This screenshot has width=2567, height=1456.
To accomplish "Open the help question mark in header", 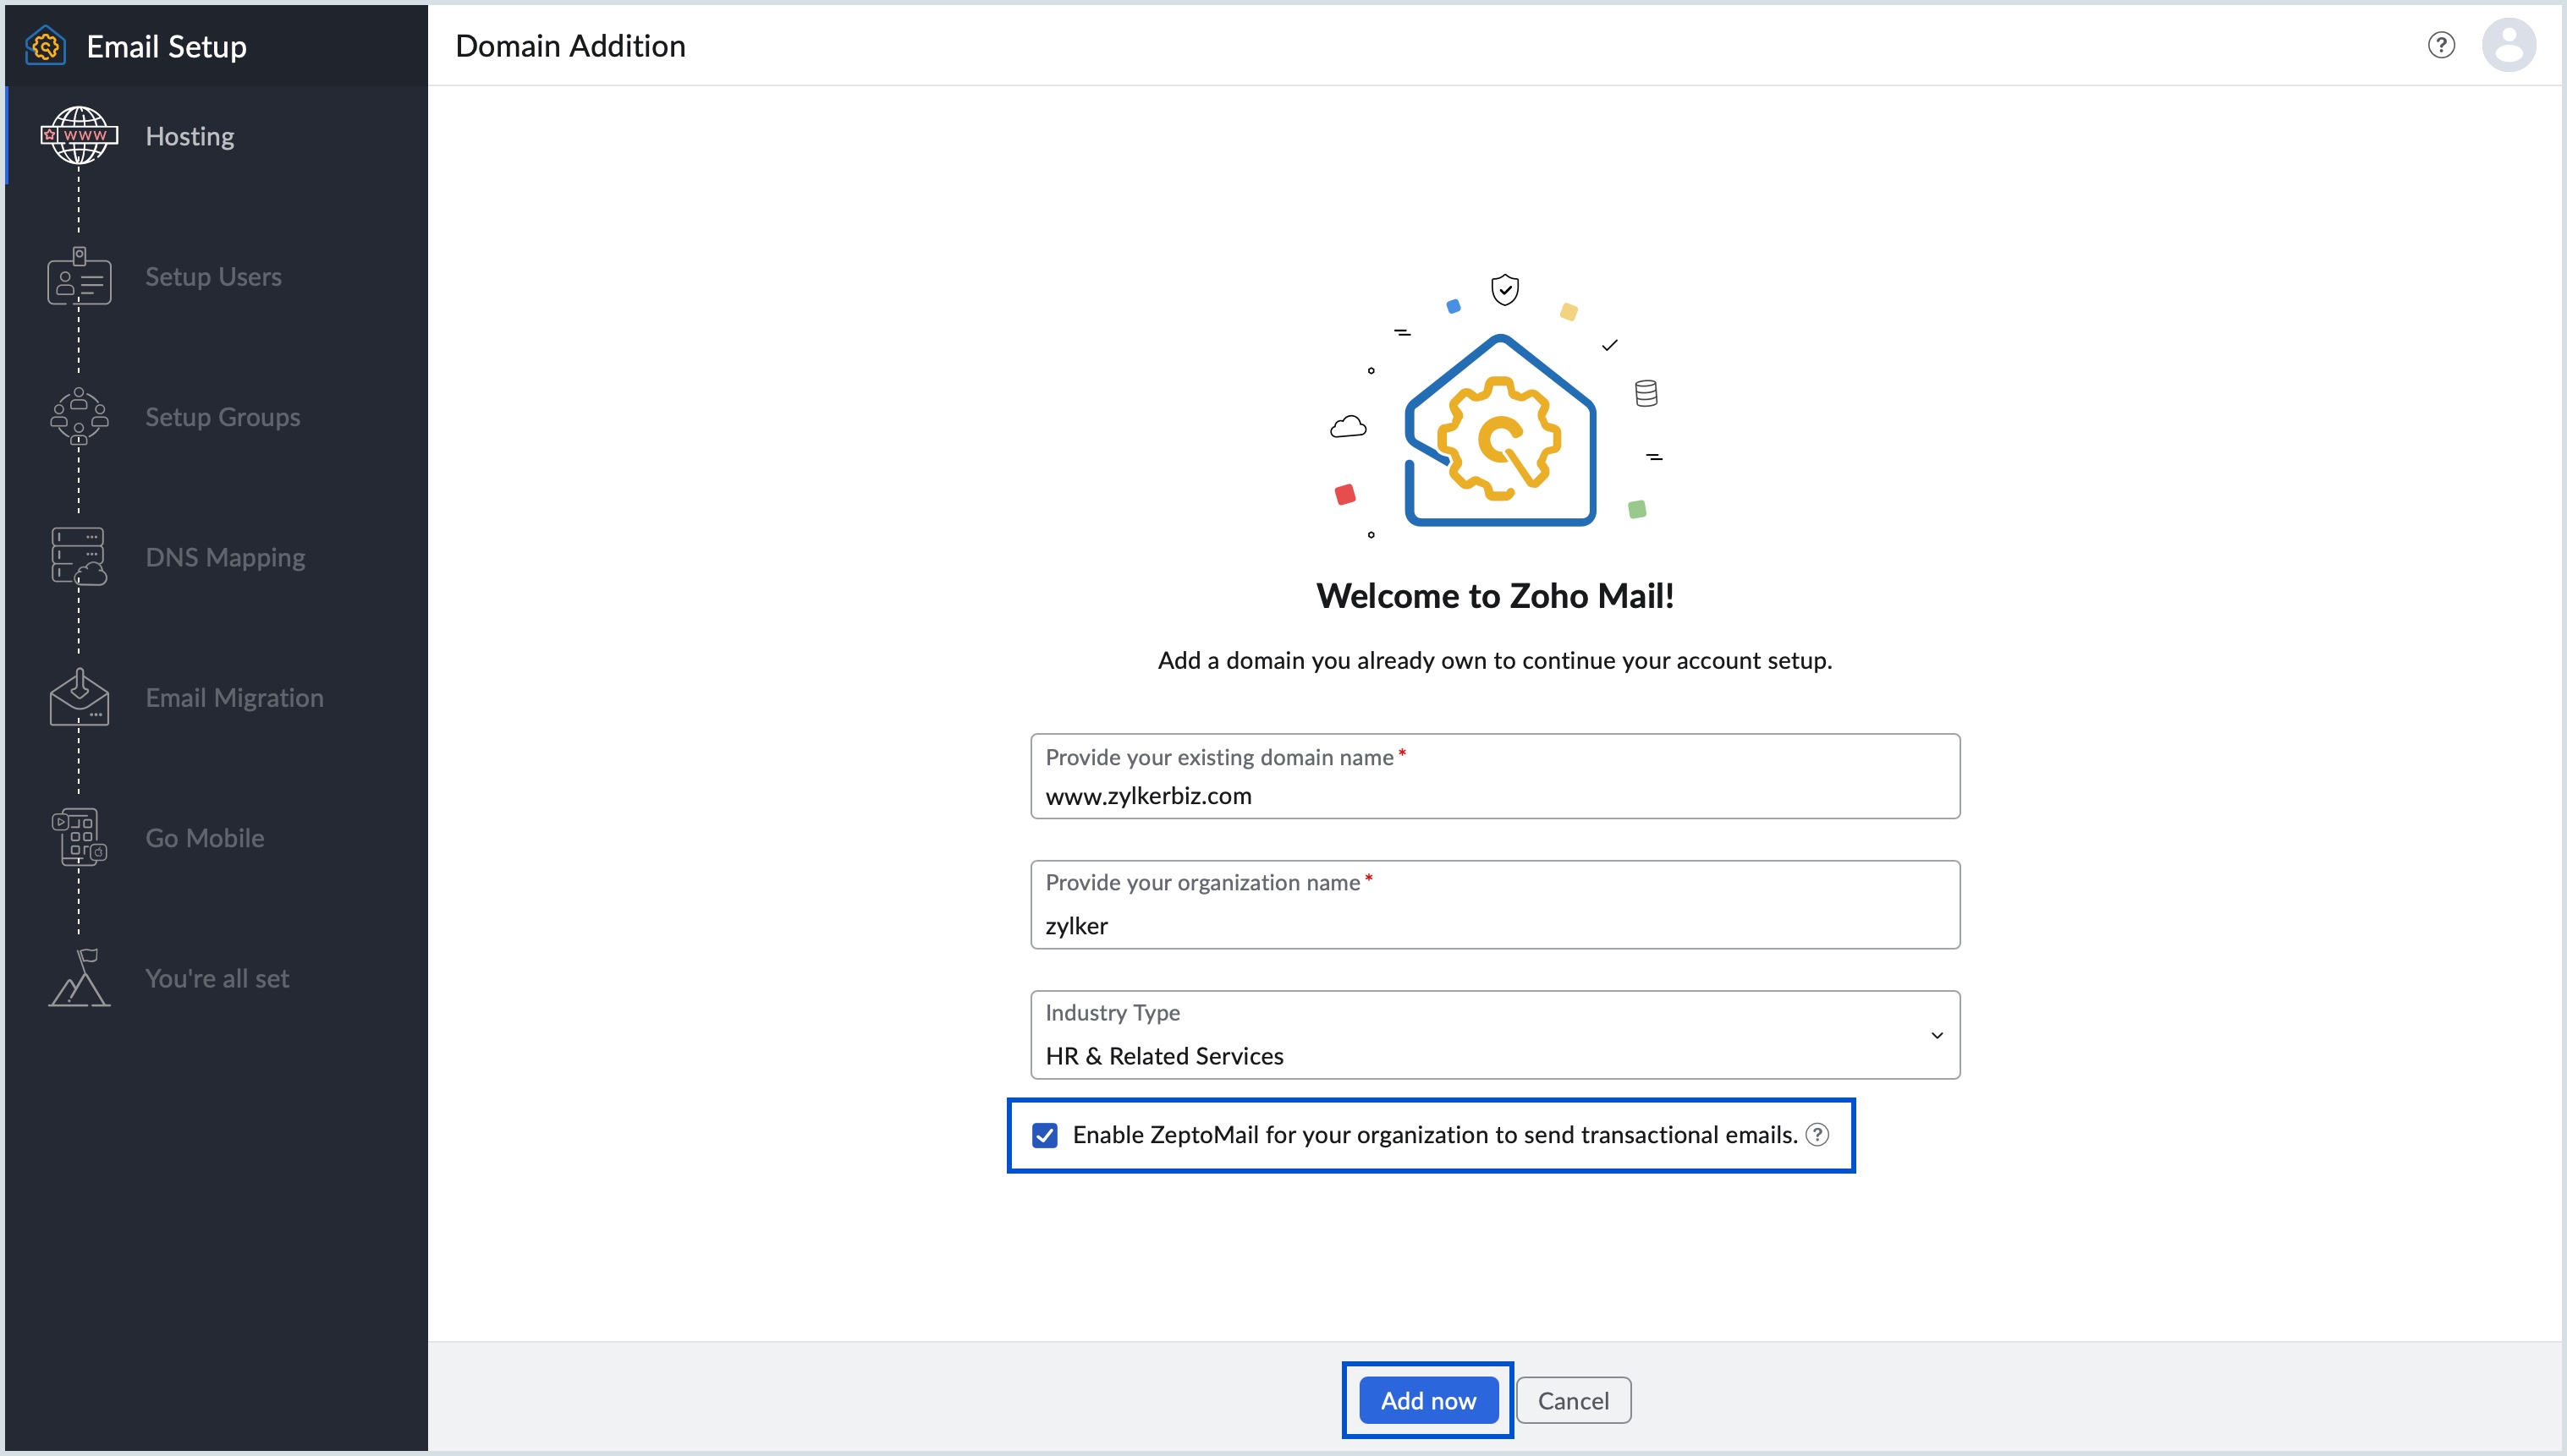I will coord(2441,45).
